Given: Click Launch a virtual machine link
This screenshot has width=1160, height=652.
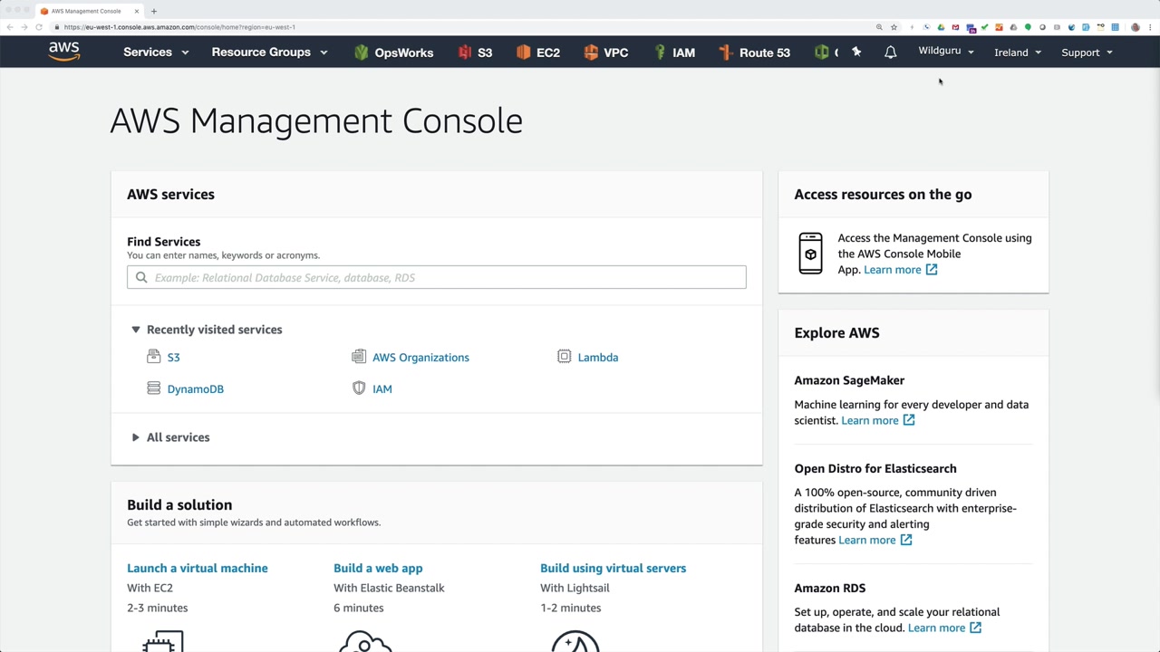Looking at the screenshot, I should (197, 568).
